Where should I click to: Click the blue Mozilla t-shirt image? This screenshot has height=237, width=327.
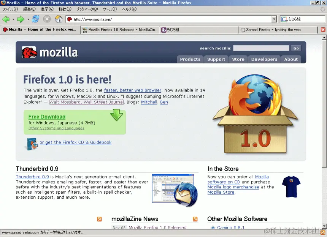[291, 186]
